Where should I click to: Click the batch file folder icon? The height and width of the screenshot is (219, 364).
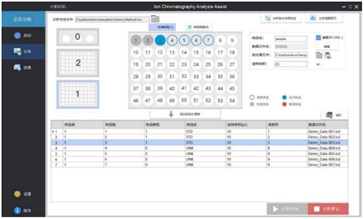click(x=319, y=55)
